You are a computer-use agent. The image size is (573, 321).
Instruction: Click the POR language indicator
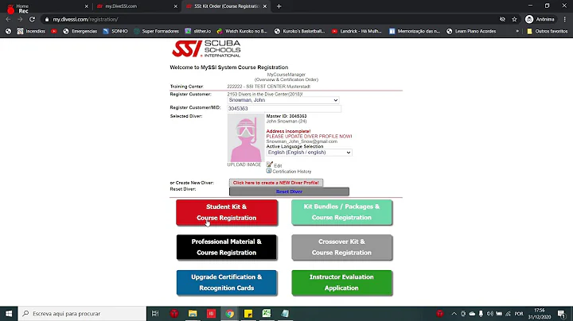coord(519,314)
